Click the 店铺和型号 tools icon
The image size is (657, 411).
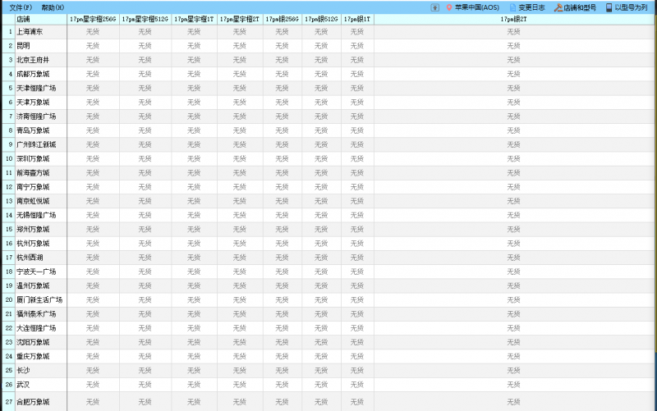[558, 7]
